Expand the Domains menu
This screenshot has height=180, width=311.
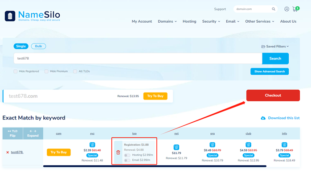click(x=167, y=21)
